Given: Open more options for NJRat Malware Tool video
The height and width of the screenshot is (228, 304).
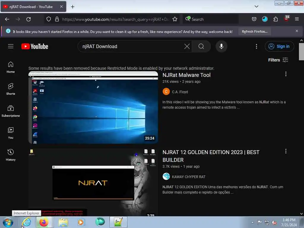Looking at the screenshot, I should click(x=286, y=74).
